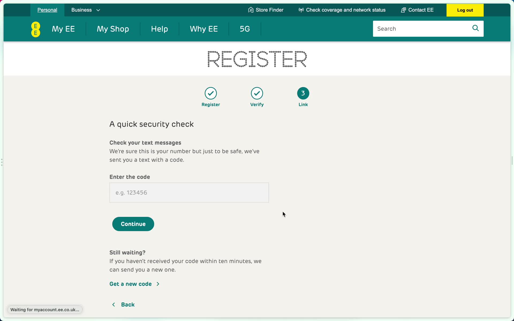Image resolution: width=514 pixels, height=321 pixels.
Task: Open the My Shop menu
Action: 113,29
